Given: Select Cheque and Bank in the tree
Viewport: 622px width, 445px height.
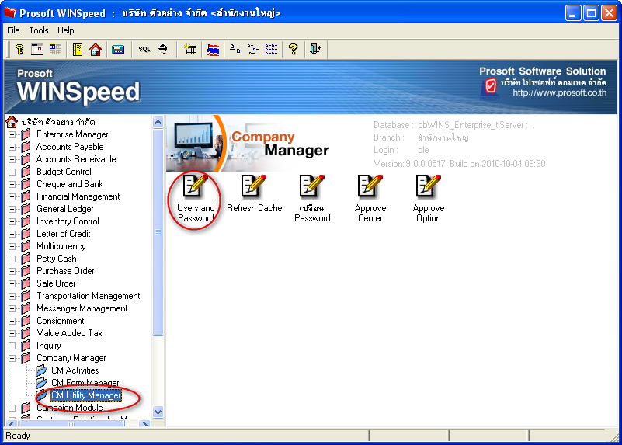Looking at the screenshot, I should click(70, 184).
